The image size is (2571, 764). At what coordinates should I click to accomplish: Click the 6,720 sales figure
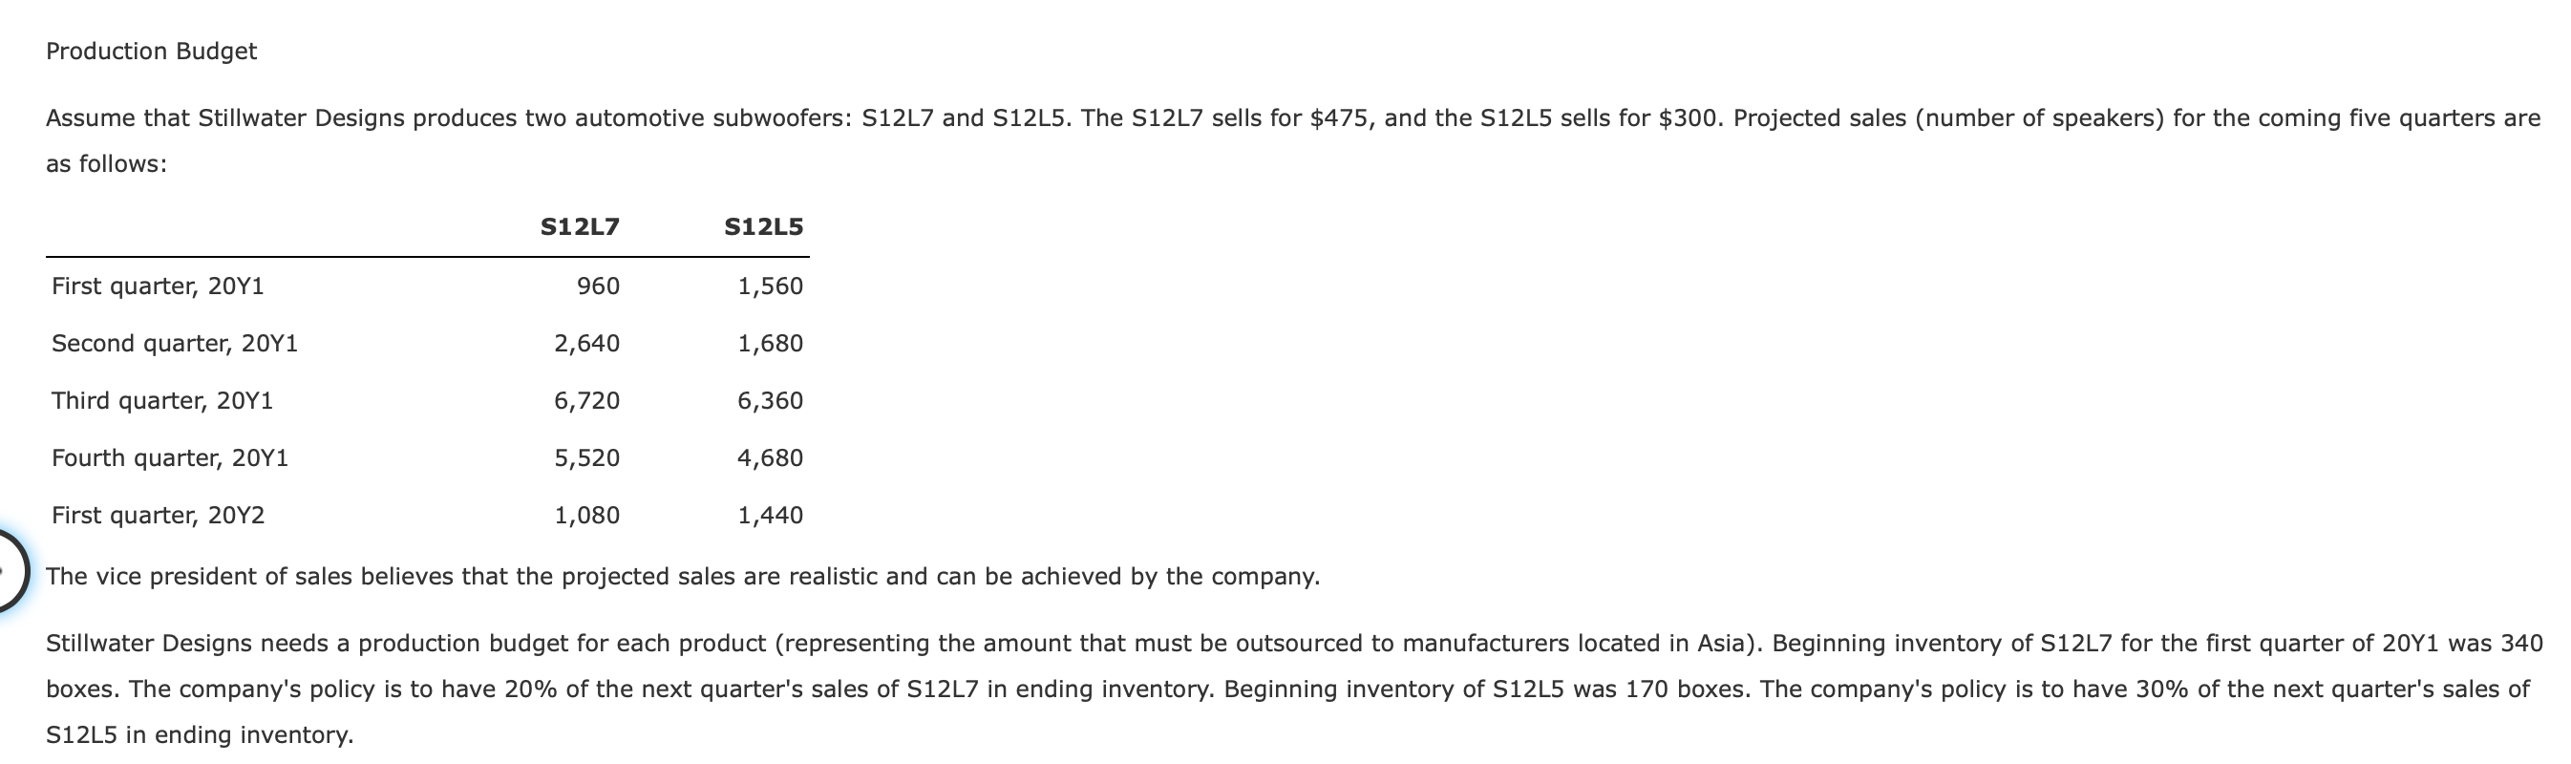586,401
